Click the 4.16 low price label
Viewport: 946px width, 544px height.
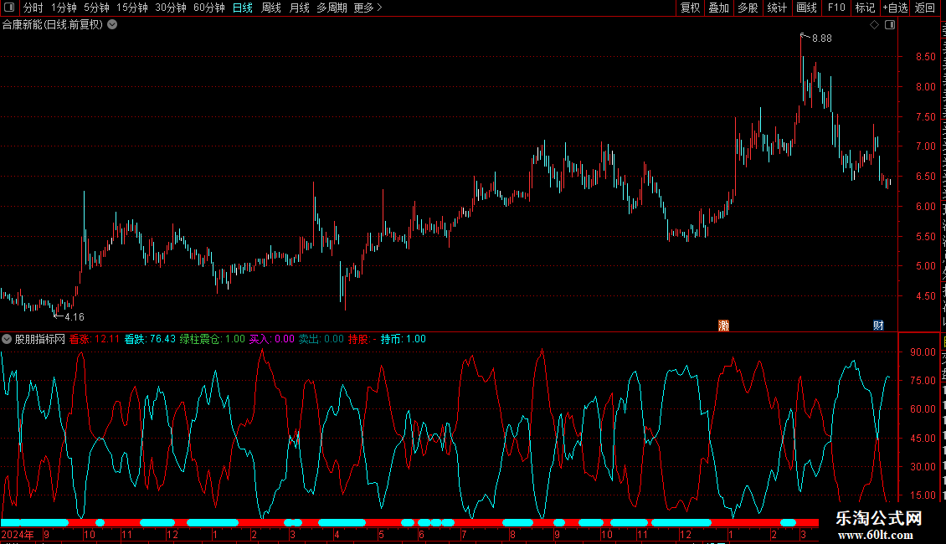point(75,316)
